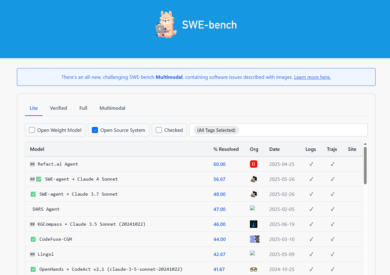Open Logs checkmark for DARS Agent
The height and width of the screenshot is (275, 390).
(311, 209)
